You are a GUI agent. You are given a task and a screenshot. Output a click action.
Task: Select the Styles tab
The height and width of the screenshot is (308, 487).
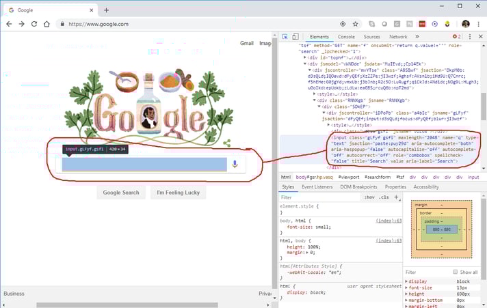point(288,186)
